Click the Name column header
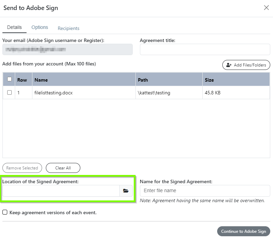The height and width of the screenshot is (239, 273). tap(84, 80)
